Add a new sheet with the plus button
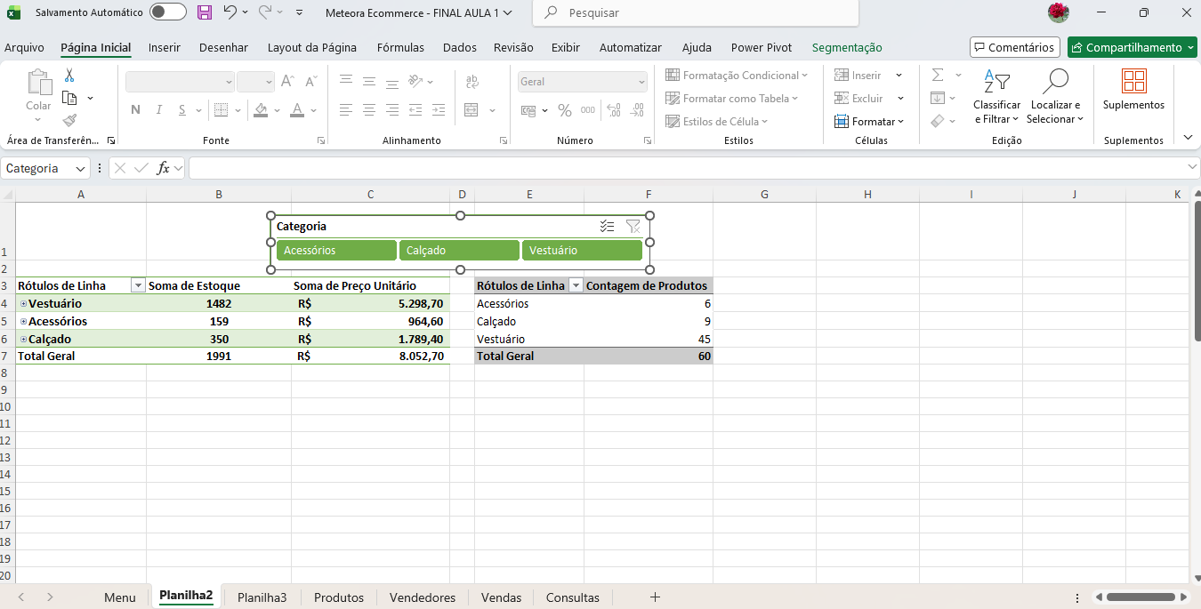 point(655,597)
